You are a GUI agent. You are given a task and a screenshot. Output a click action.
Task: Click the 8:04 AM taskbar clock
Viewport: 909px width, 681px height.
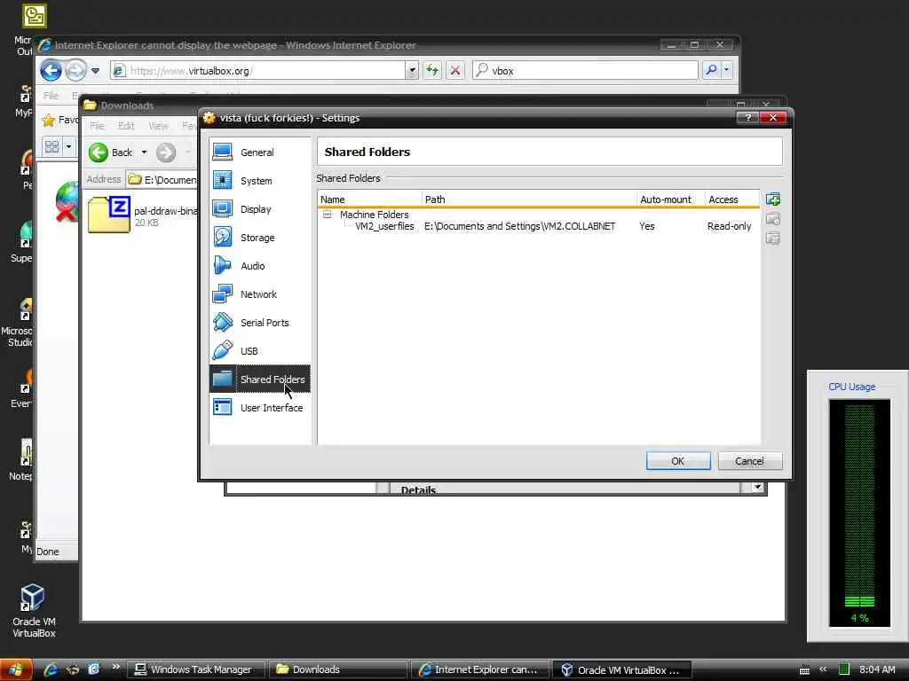(x=877, y=670)
